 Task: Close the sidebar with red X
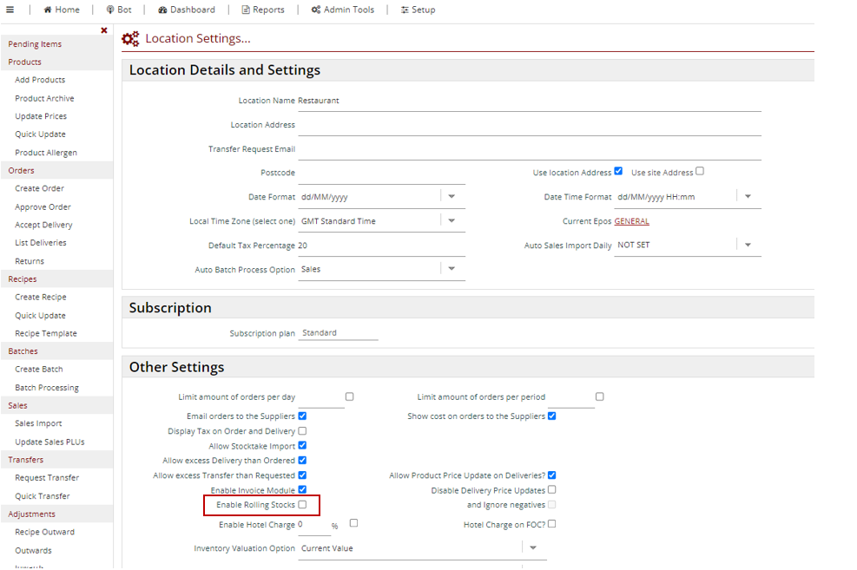click(x=104, y=30)
